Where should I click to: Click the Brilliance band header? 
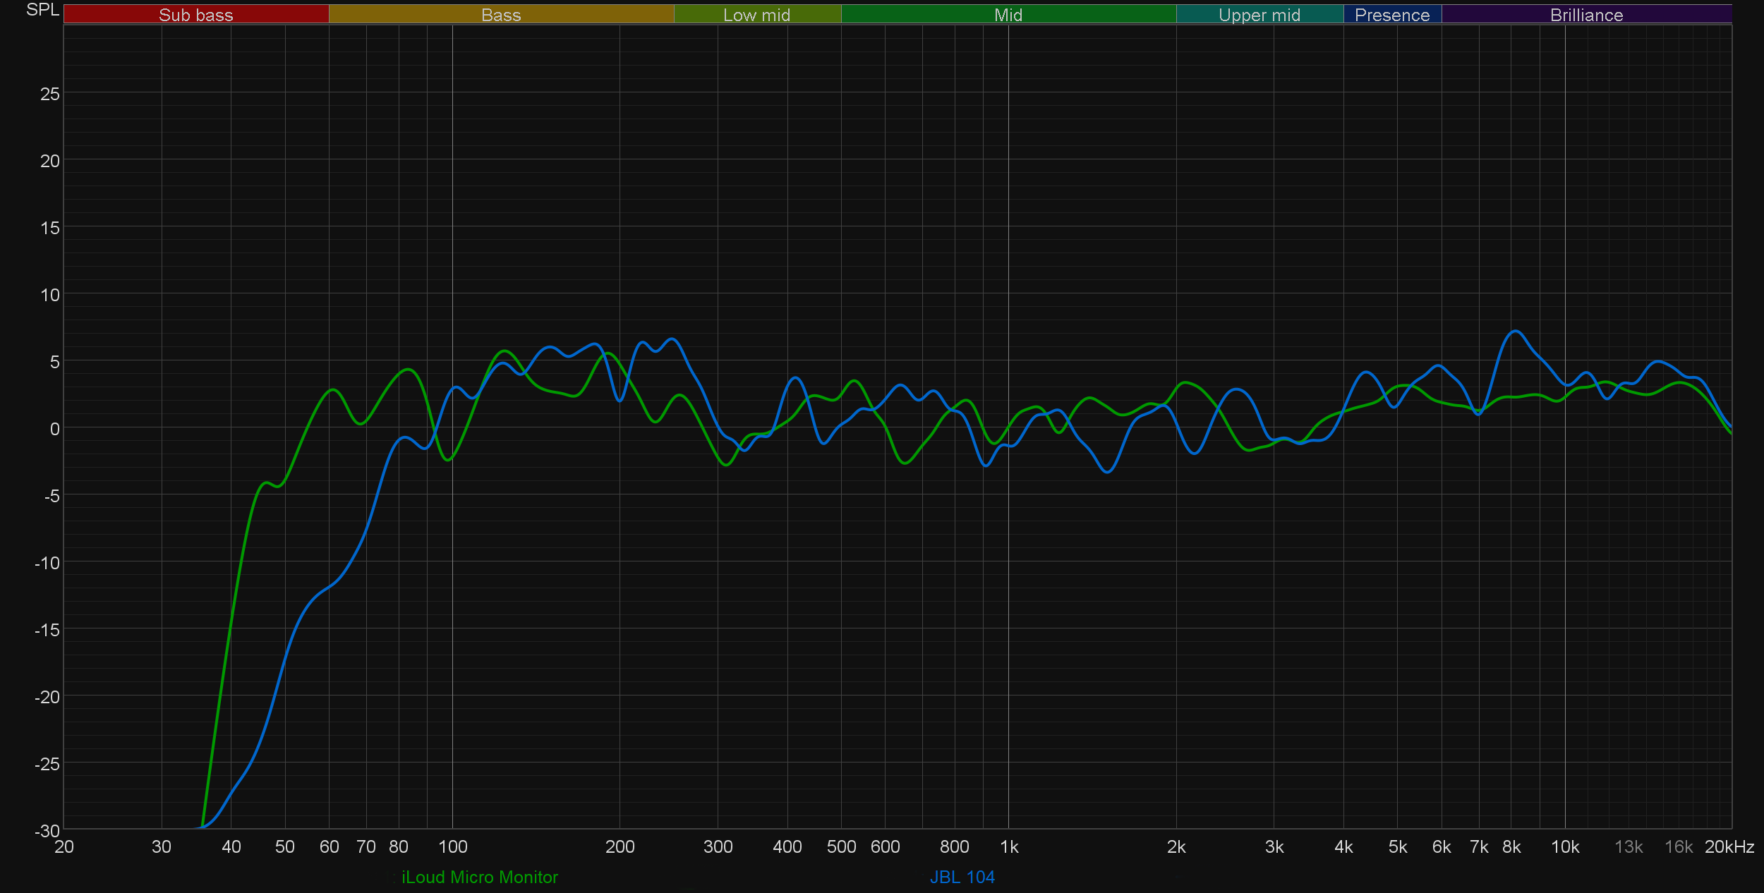[1586, 15]
